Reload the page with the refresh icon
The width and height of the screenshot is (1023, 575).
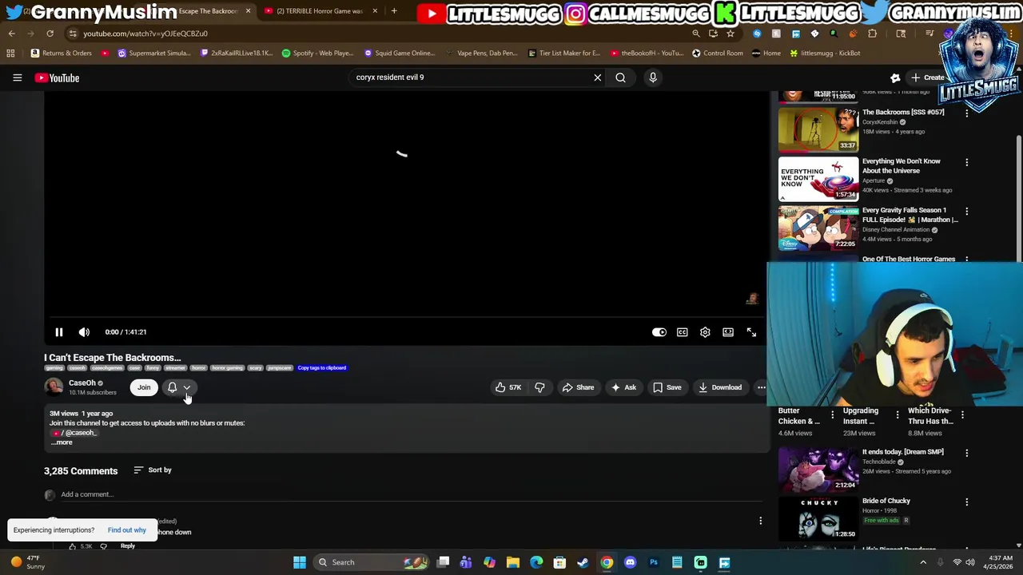(x=50, y=34)
